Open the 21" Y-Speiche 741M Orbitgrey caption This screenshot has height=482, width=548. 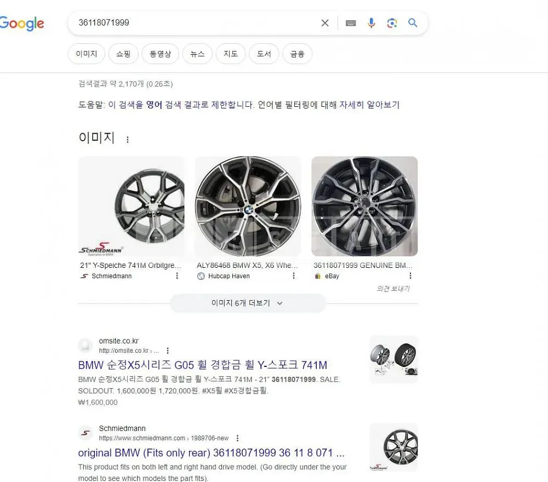pos(130,266)
